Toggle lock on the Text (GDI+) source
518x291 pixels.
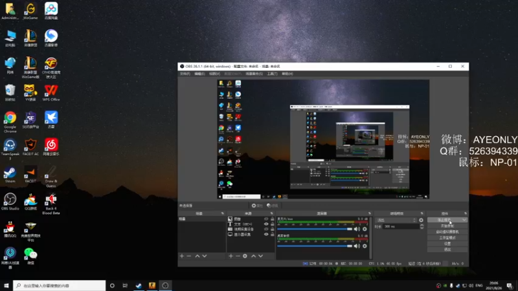pyautogui.click(x=272, y=224)
